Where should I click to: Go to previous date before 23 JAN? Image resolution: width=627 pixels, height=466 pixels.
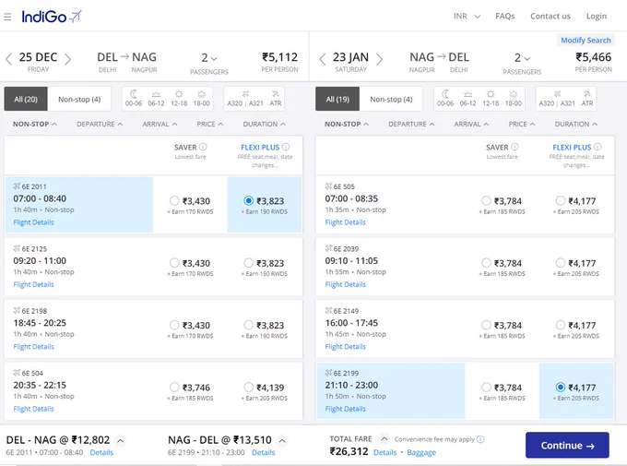(x=323, y=59)
